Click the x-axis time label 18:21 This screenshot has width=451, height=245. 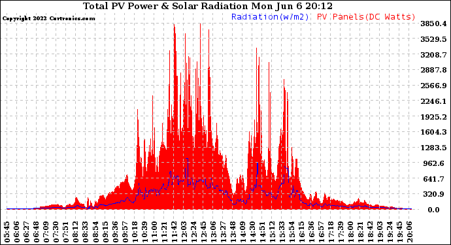click(360, 232)
